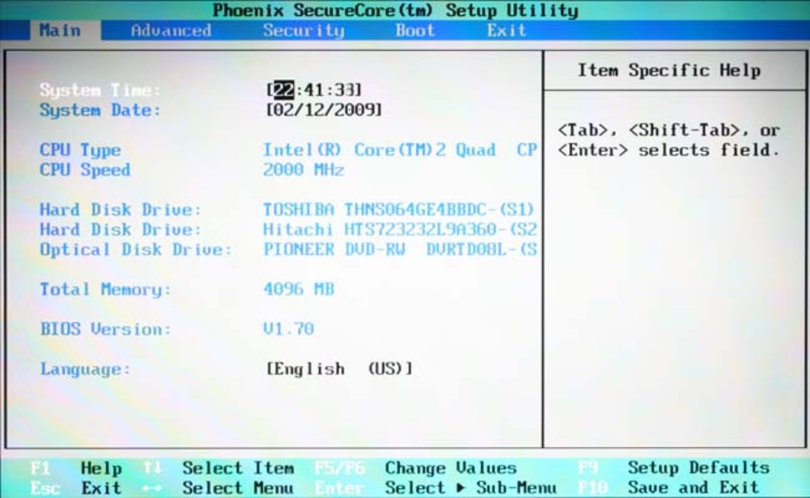Click the F9 Setup Defaults hint

coord(674,468)
